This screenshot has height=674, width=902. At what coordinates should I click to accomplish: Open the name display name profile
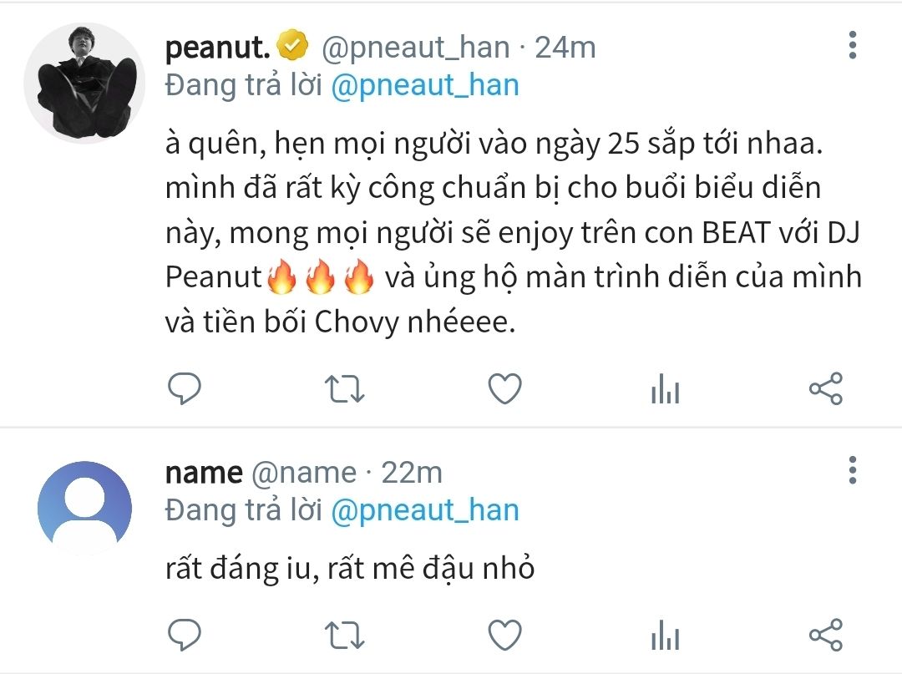(x=204, y=473)
